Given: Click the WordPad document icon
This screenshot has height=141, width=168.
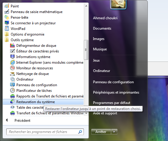Looking at the screenshot, I should point(7,29).
